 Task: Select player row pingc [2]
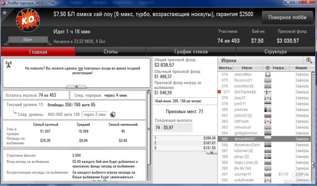(264, 157)
